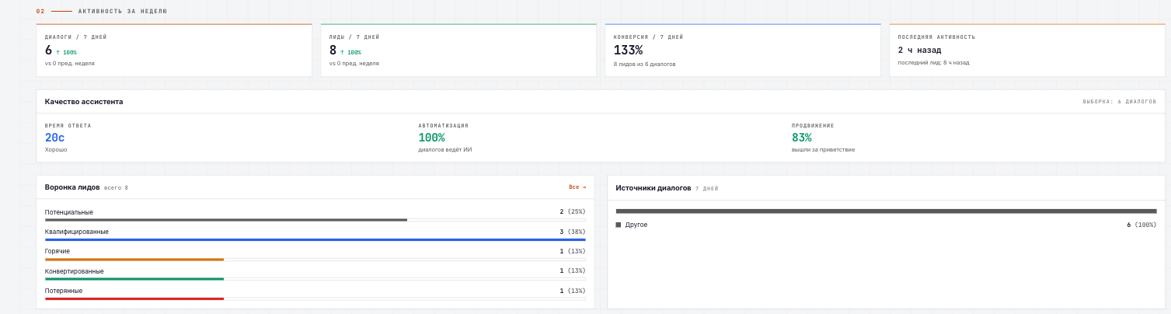Image resolution: width=1171 pixels, height=314 pixels.
Task: Click the 'Активность за неделю' section heading
Action: (123, 12)
